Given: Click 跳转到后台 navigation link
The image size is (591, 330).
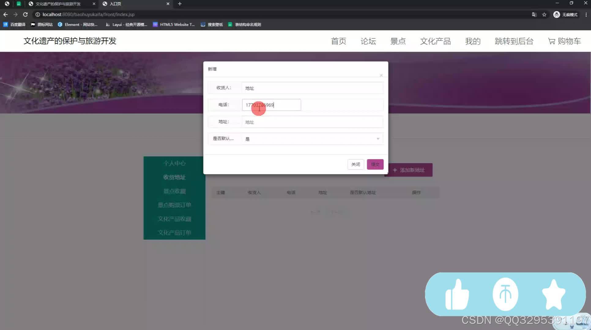Looking at the screenshot, I should 514,41.
